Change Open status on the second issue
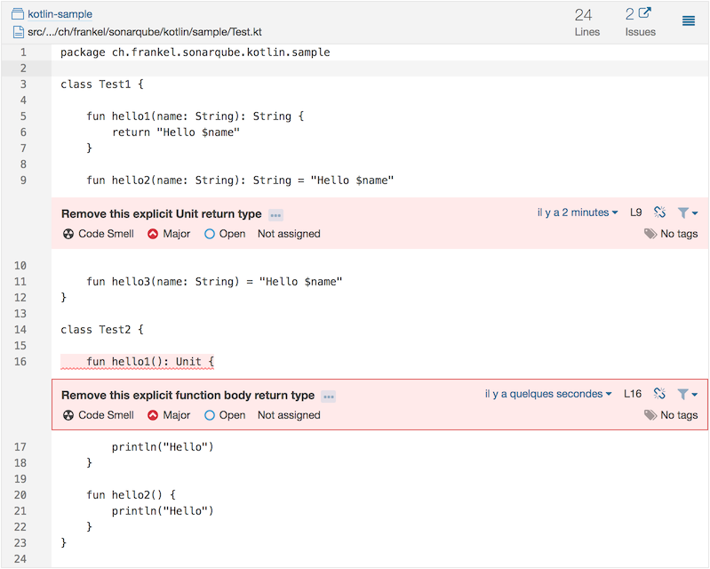 (225, 415)
